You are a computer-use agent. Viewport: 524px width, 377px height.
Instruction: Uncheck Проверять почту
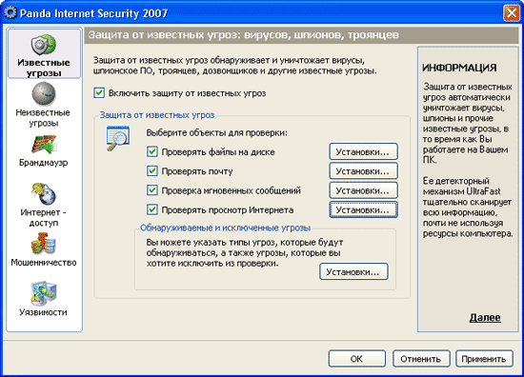(152, 171)
